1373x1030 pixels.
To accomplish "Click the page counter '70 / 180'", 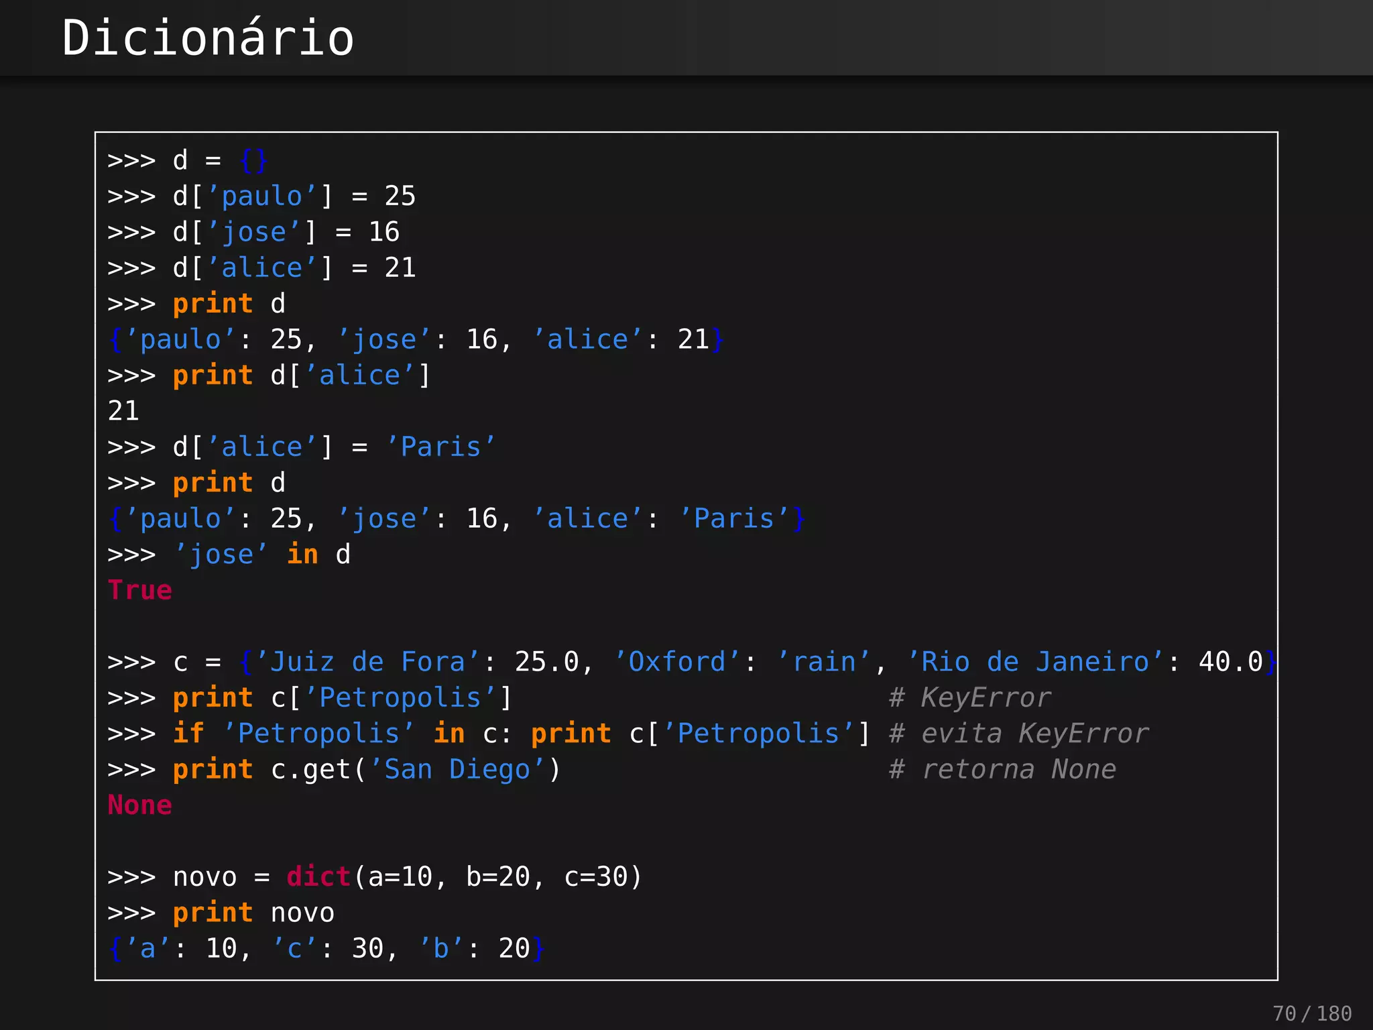I will pos(1312,1013).
